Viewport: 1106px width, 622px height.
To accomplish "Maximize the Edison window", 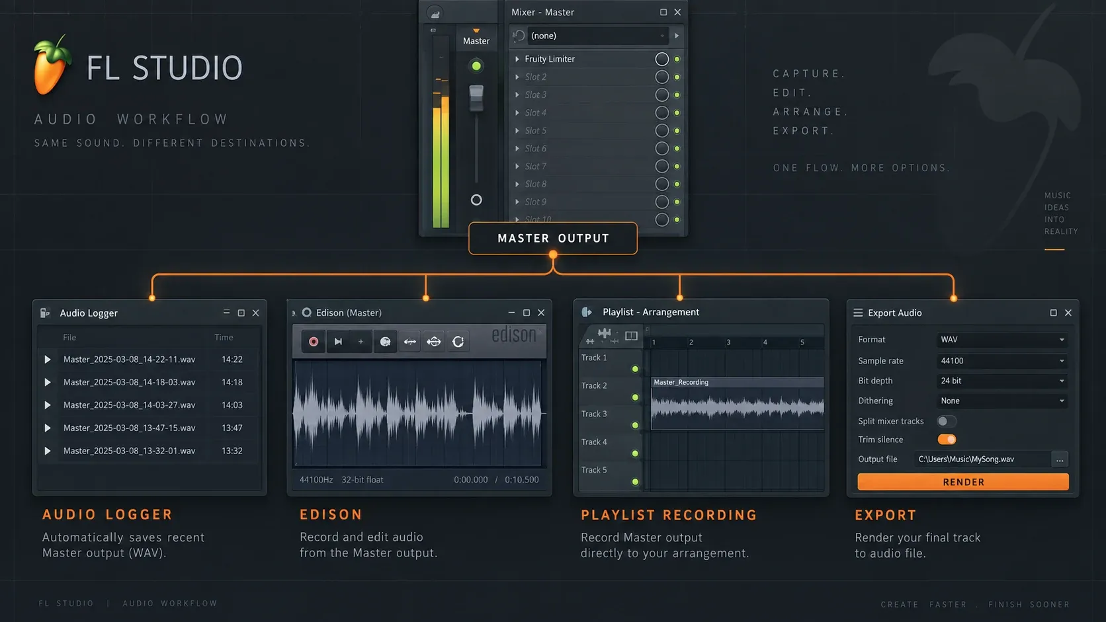I will 527,313.
